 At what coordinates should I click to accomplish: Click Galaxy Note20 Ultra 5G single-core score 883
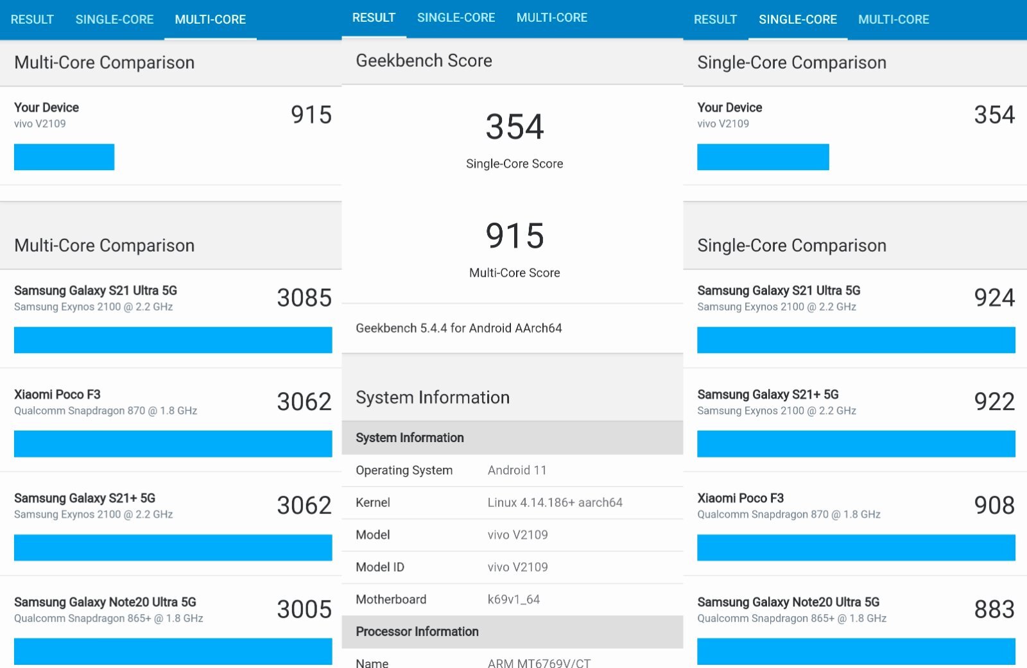pos(994,610)
